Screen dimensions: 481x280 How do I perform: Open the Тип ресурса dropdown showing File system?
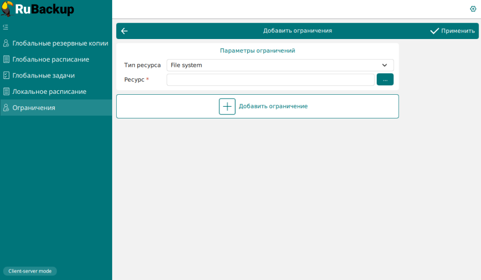click(x=274, y=65)
